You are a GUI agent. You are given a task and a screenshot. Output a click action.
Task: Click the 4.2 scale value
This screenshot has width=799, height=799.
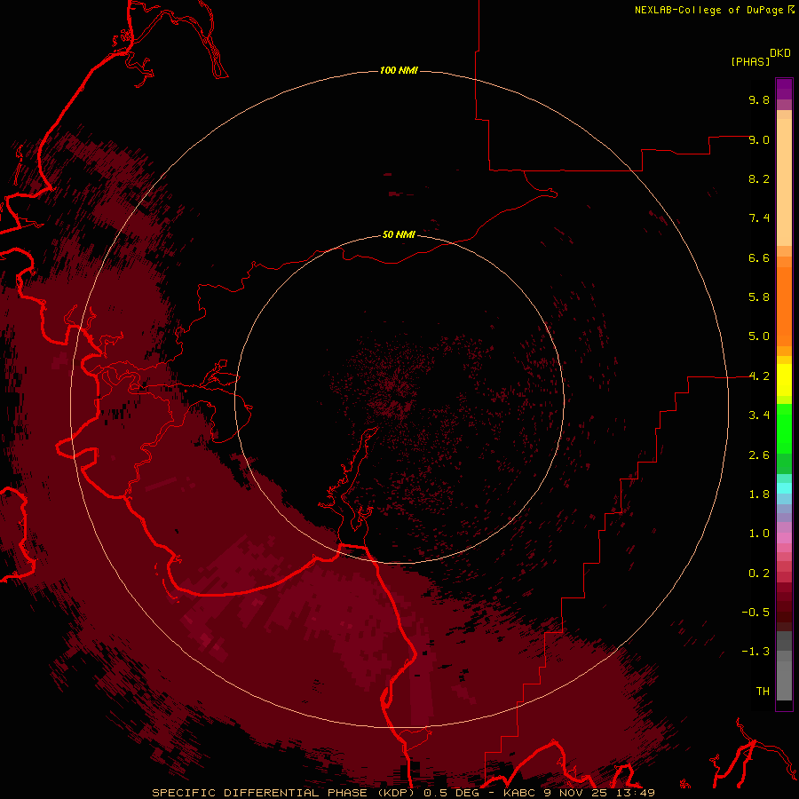(759, 376)
